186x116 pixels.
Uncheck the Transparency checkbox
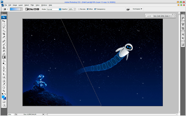point(95,9)
